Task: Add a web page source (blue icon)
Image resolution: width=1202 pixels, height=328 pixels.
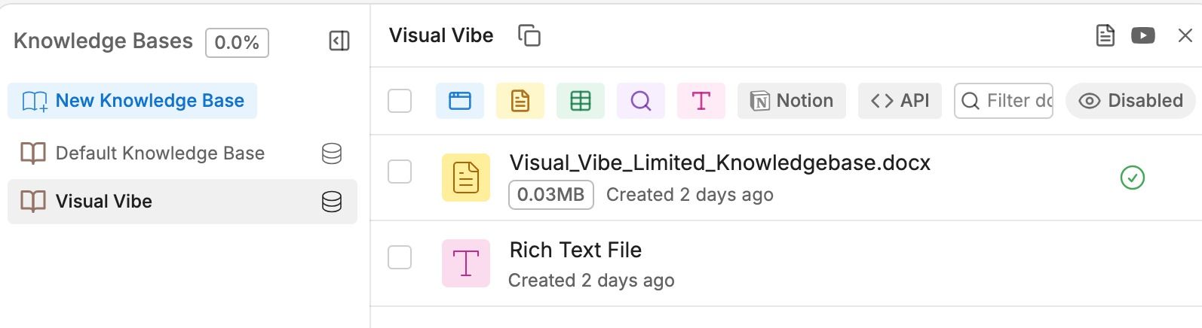Action: coord(460,101)
